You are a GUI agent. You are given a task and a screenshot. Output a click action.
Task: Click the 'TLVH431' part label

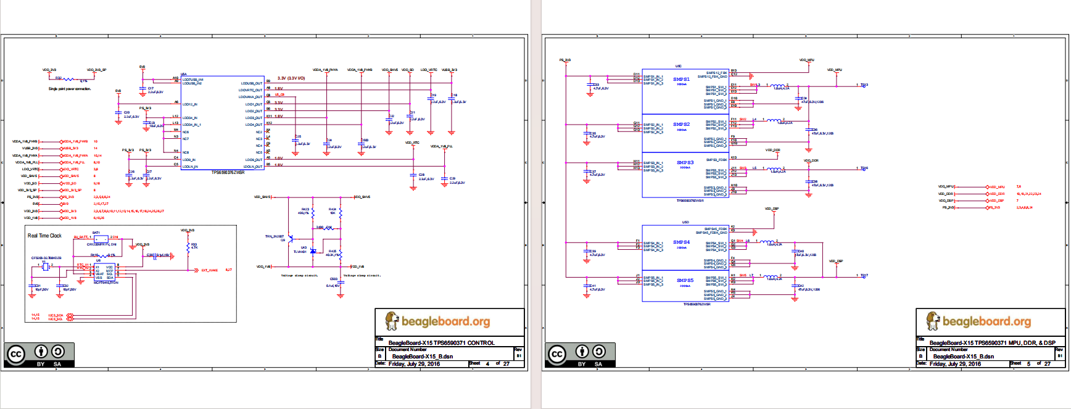pyautogui.click(x=300, y=252)
